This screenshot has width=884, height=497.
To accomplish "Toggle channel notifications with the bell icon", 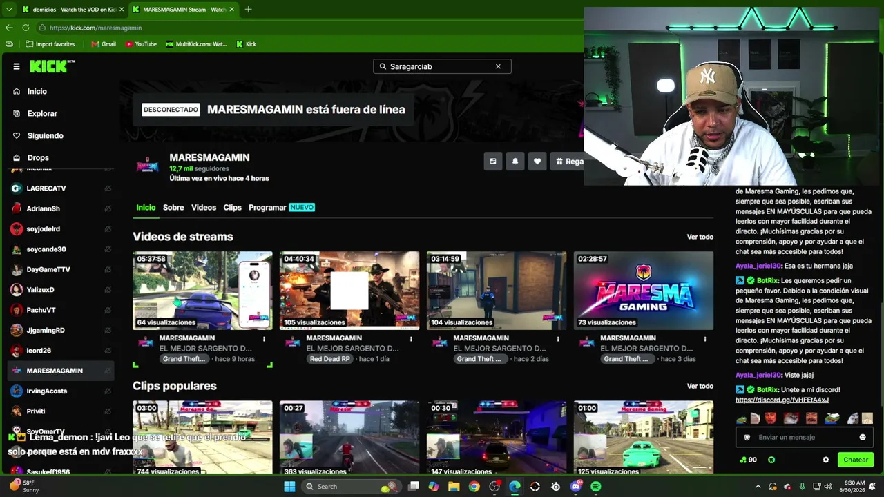I will [x=515, y=162].
